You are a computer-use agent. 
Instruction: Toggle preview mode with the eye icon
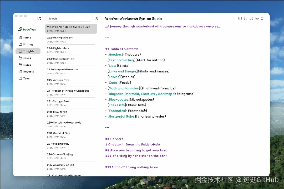pos(257,18)
